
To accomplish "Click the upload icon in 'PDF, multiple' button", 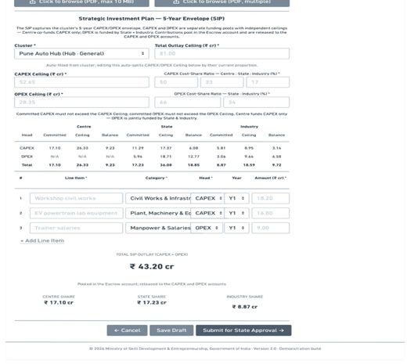I will pos(176,2).
